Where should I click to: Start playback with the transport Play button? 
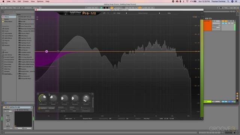coord(101,7)
